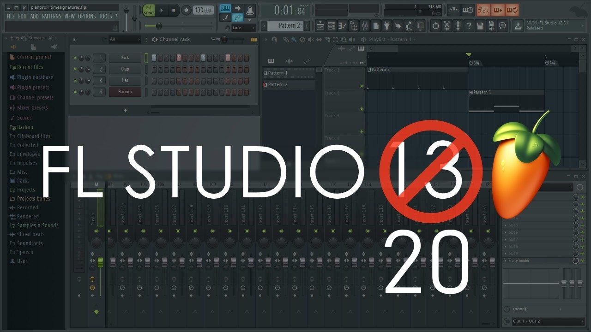
Task: Open the plugin picker plug icon
Action: pyautogui.click(x=387, y=26)
